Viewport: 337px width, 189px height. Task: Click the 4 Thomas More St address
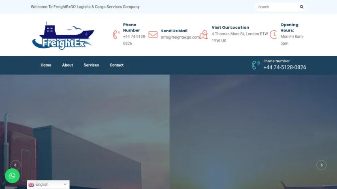point(240,37)
